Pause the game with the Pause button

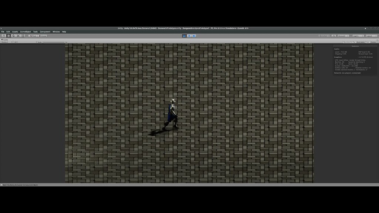point(189,35)
